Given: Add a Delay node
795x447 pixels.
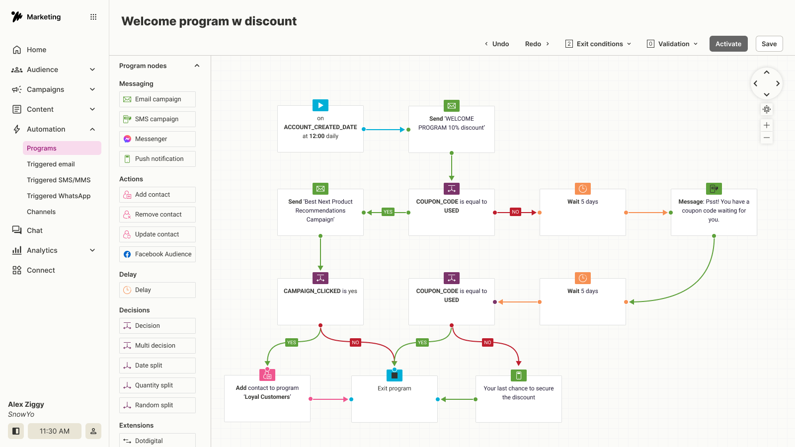Looking at the screenshot, I should (x=158, y=290).
